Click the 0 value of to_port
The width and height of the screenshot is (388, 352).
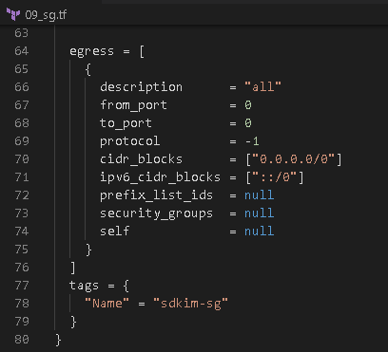248,123
